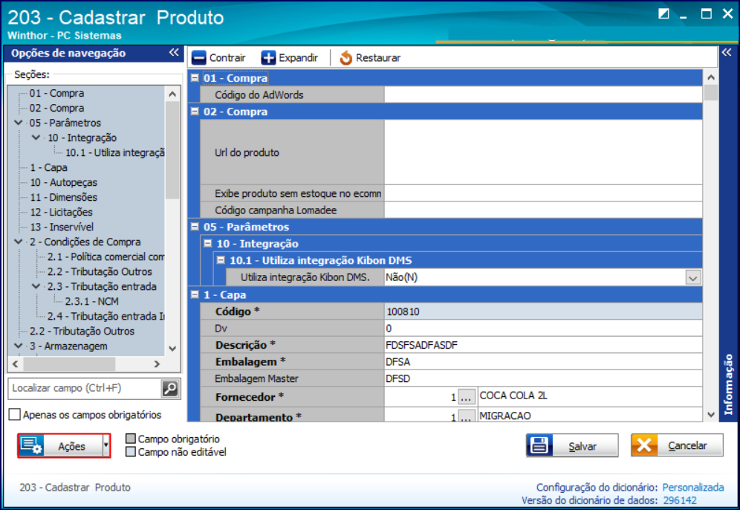Collapse the 01 - Compra section header

click(195, 78)
